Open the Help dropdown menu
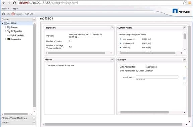Screen dimensions: 193x127 tap(15, 9)
